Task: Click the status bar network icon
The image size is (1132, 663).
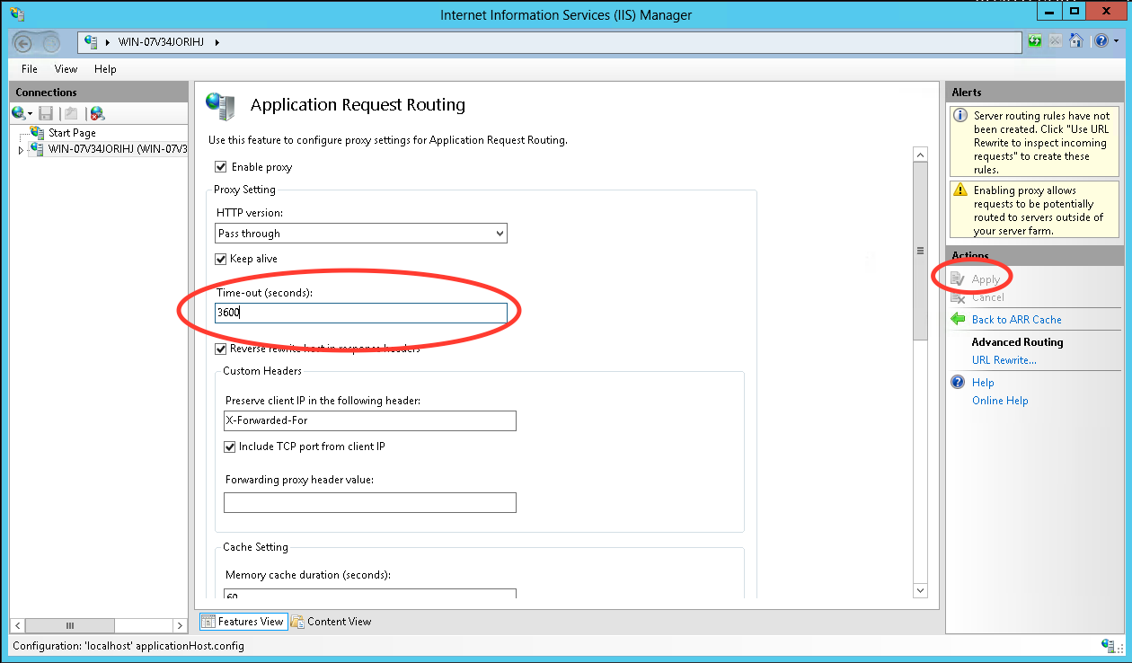Action: click(x=1110, y=645)
